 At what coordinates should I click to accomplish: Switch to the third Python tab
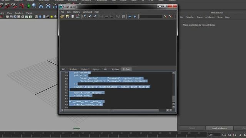click(x=96, y=69)
